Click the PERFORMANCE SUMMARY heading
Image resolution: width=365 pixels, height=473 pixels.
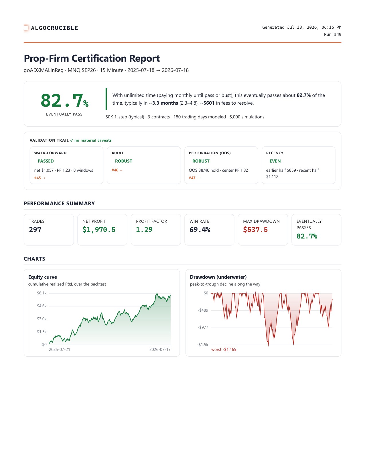pos(59,204)
